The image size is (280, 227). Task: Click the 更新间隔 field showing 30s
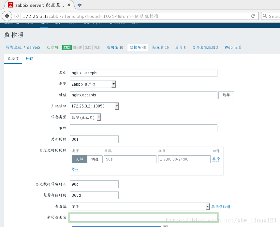pyautogui.click(x=94, y=139)
